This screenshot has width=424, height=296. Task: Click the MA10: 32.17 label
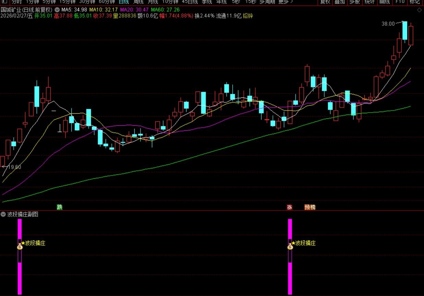click(104, 10)
